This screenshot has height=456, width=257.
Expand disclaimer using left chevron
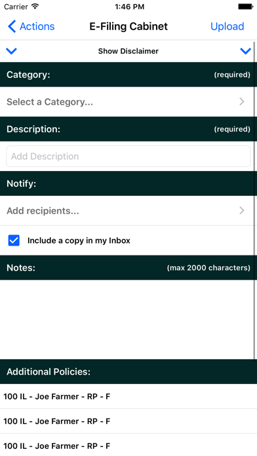(11, 51)
